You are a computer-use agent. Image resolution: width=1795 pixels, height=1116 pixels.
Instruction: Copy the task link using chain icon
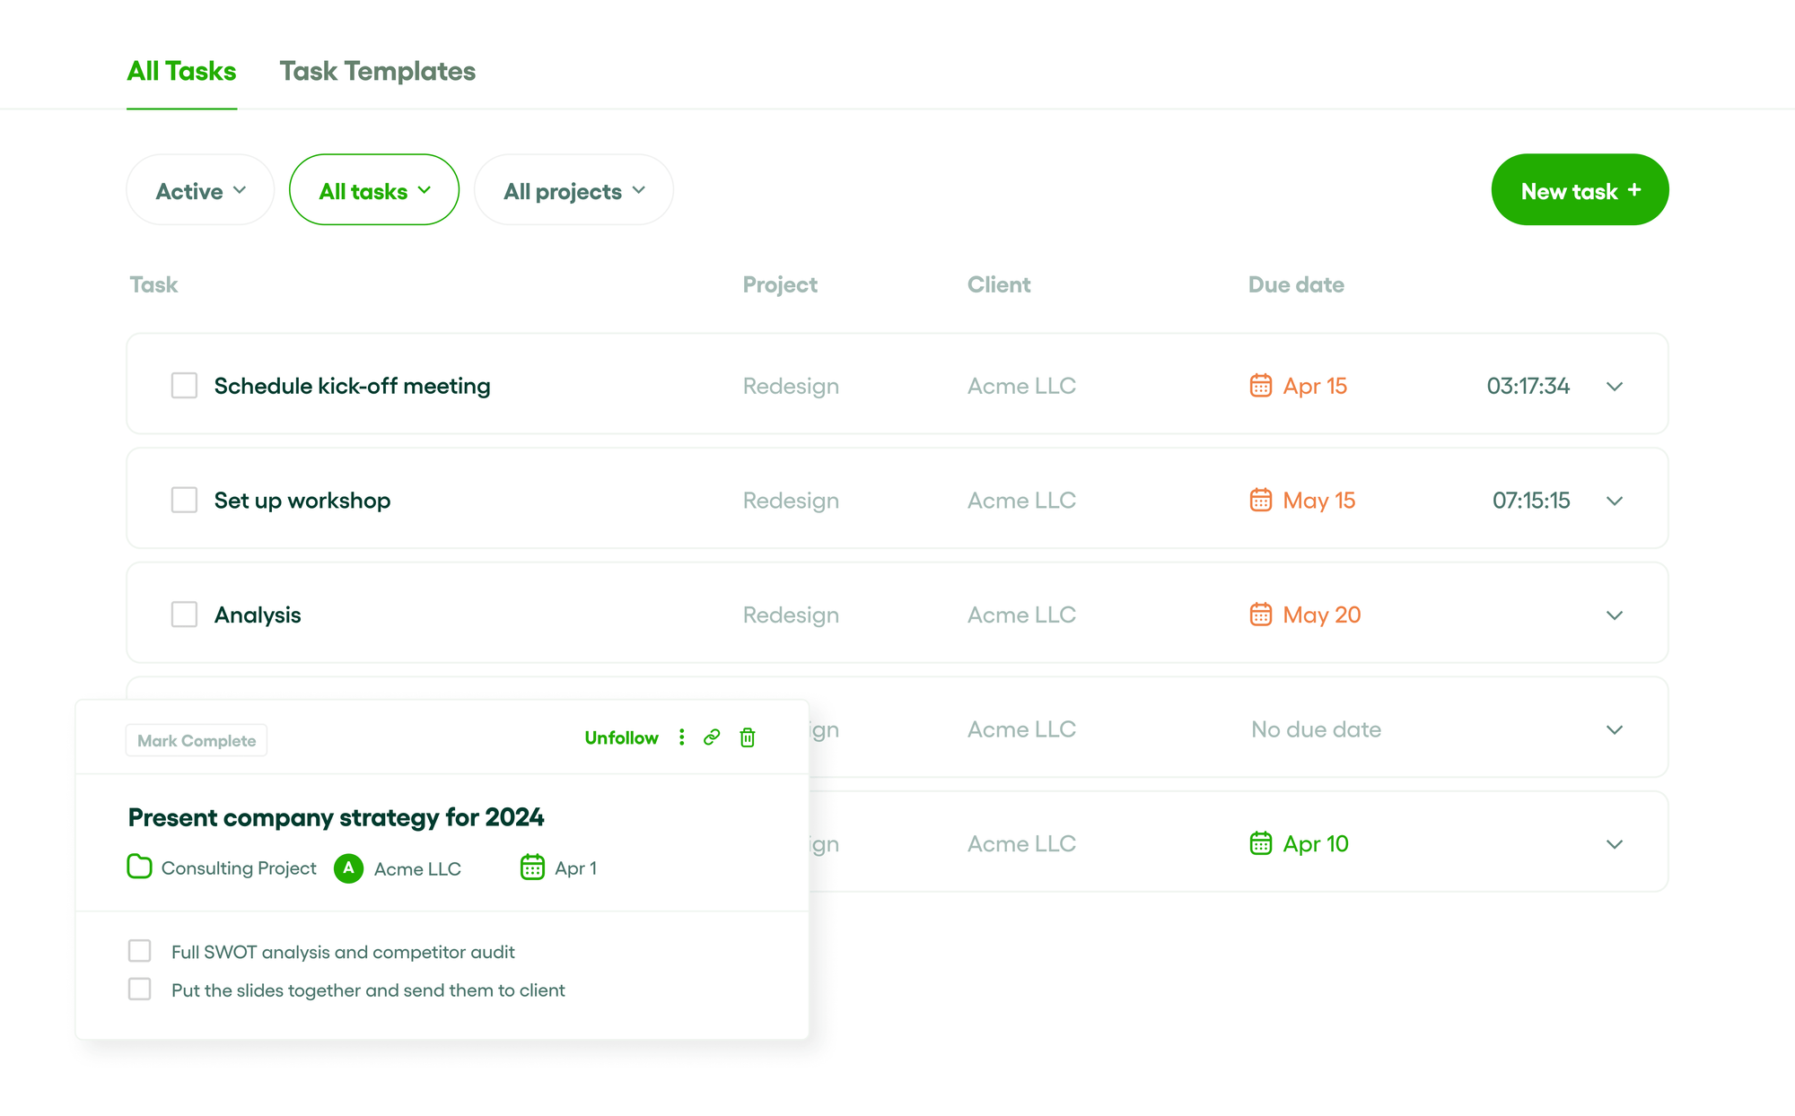(x=713, y=737)
